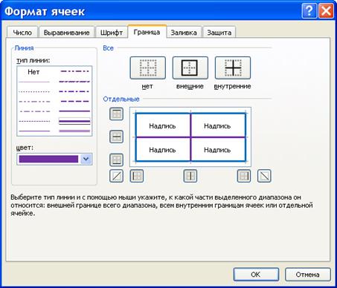Image resolution: width=337 pixels, height=288 pixels.
Task: Confirm with the OK button
Action: click(256, 275)
